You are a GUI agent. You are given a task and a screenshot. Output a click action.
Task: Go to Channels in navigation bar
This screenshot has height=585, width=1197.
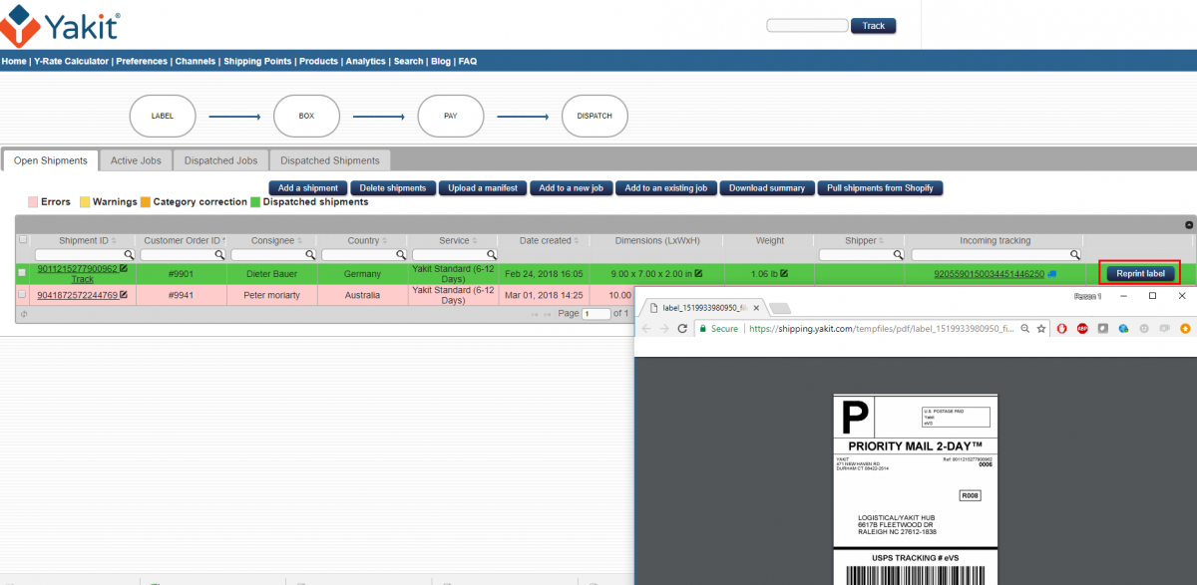click(x=196, y=61)
